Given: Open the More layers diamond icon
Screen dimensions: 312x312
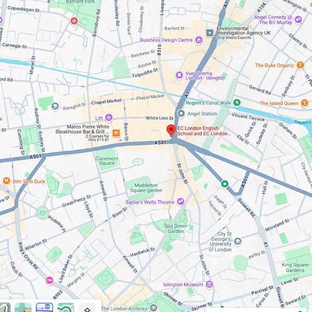Looking at the screenshot, I should pyautogui.click(x=87, y=309).
